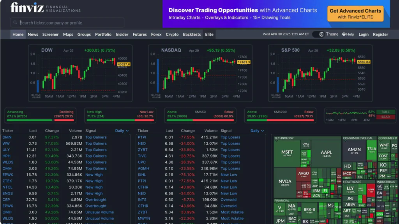
Task: Click Unusual Volume signal in OMH row
Action: (x=99, y=212)
